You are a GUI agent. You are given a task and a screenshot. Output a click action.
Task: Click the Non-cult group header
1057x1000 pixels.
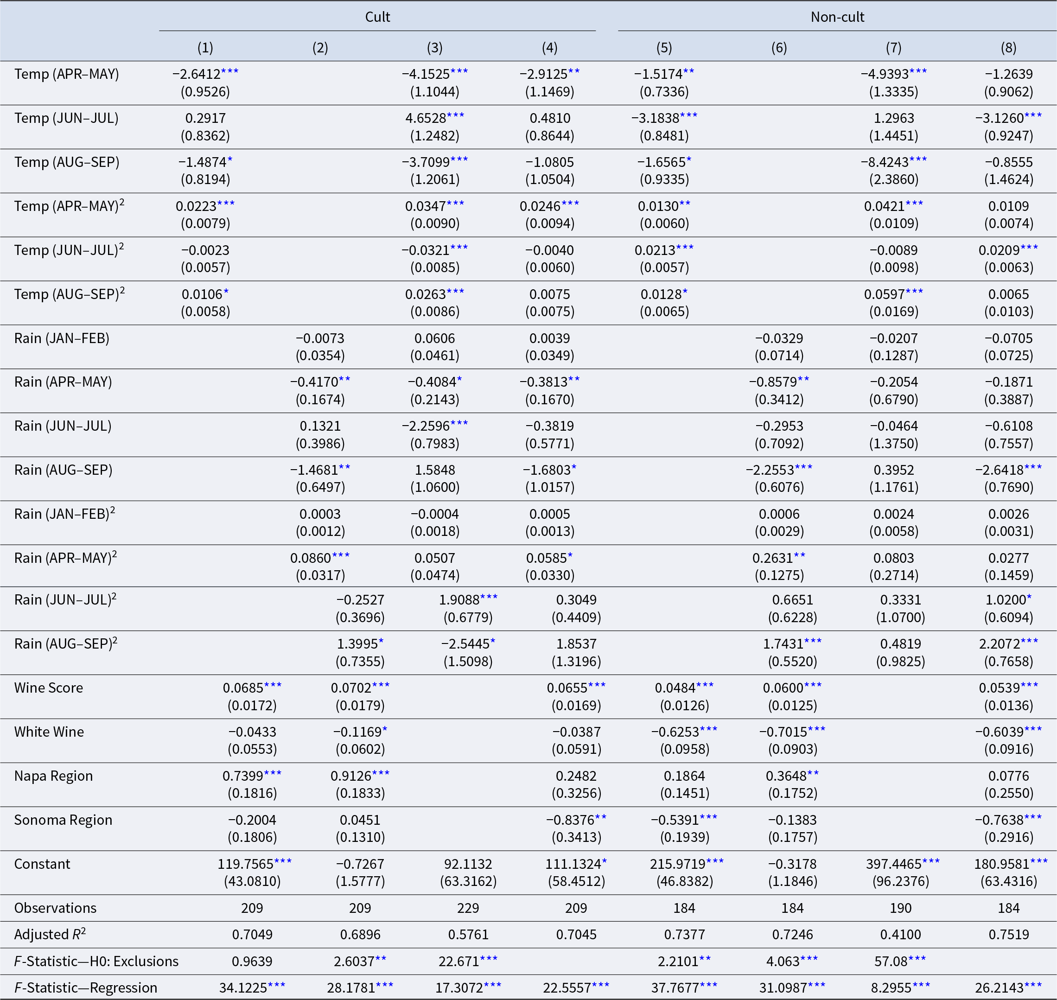click(837, 17)
